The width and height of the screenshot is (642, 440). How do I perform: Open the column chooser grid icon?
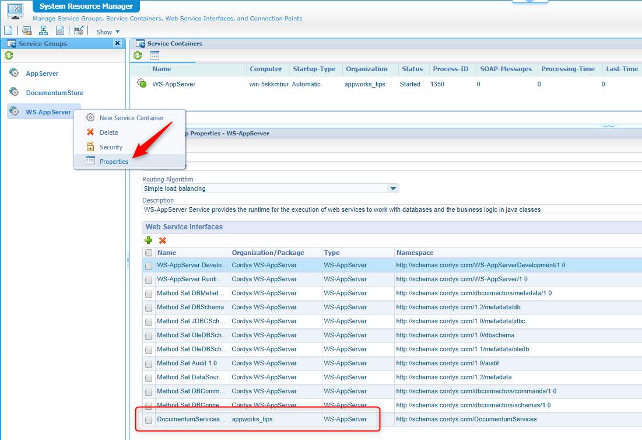pyautogui.click(x=155, y=55)
